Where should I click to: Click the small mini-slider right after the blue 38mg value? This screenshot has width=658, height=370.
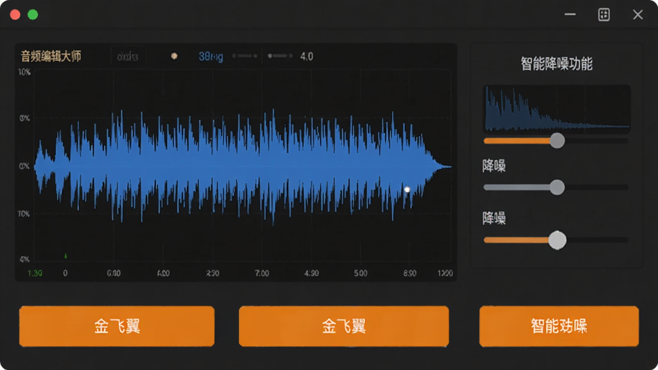pos(245,56)
